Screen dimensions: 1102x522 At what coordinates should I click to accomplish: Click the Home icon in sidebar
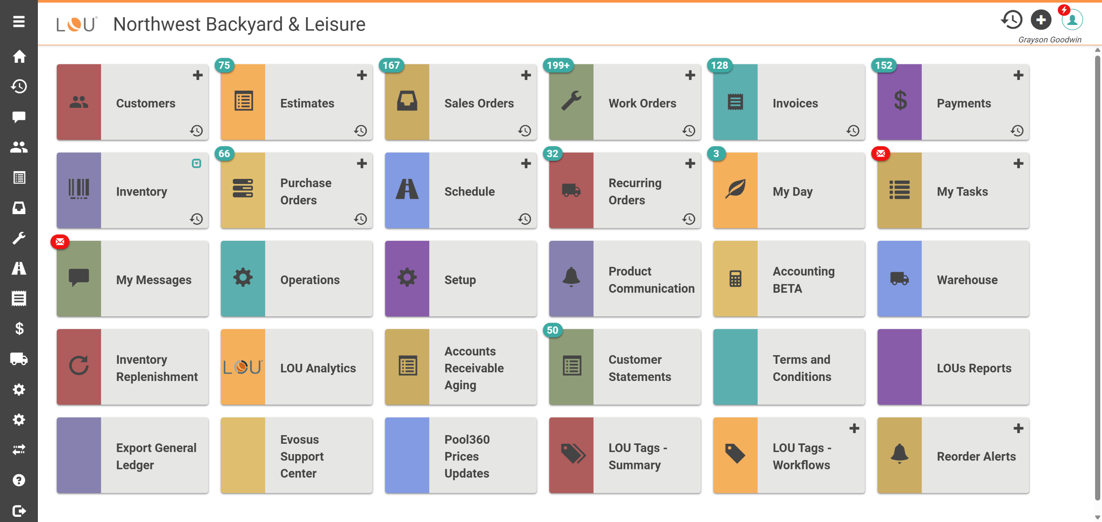19,56
